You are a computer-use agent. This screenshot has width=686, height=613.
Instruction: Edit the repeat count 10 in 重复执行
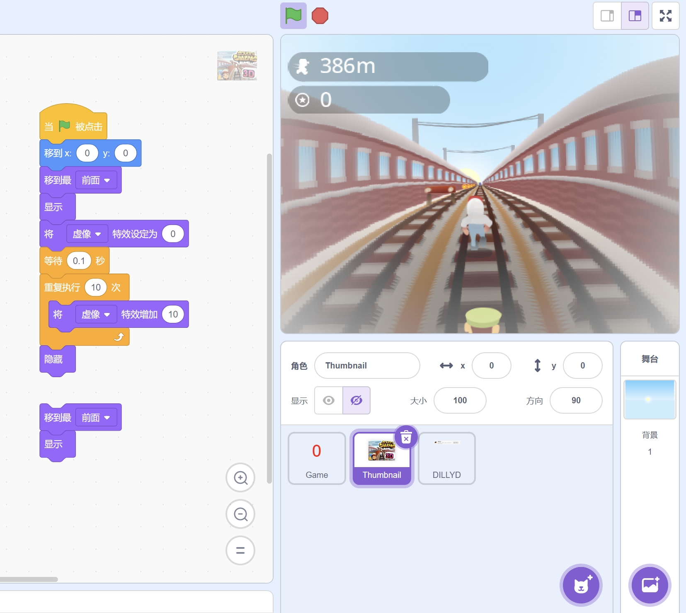click(x=96, y=288)
